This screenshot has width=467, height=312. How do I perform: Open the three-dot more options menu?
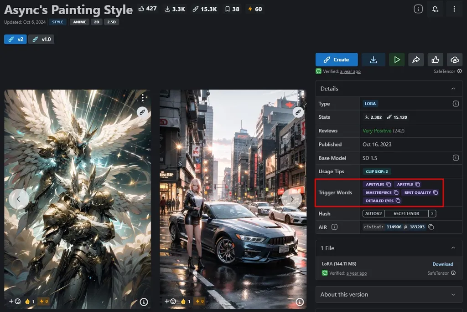click(454, 9)
